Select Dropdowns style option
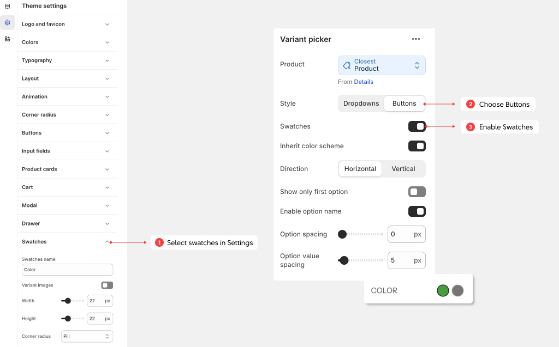The width and height of the screenshot is (559, 347). pyautogui.click(x=361, y=104)
